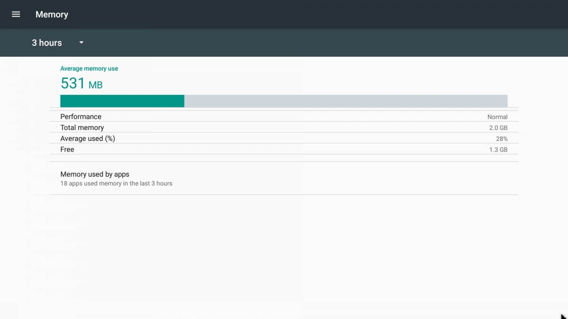Image resolution: width=568 pixels, height=319 pixels.
Task: Click the Normal performance value
Action: point(497,117)
